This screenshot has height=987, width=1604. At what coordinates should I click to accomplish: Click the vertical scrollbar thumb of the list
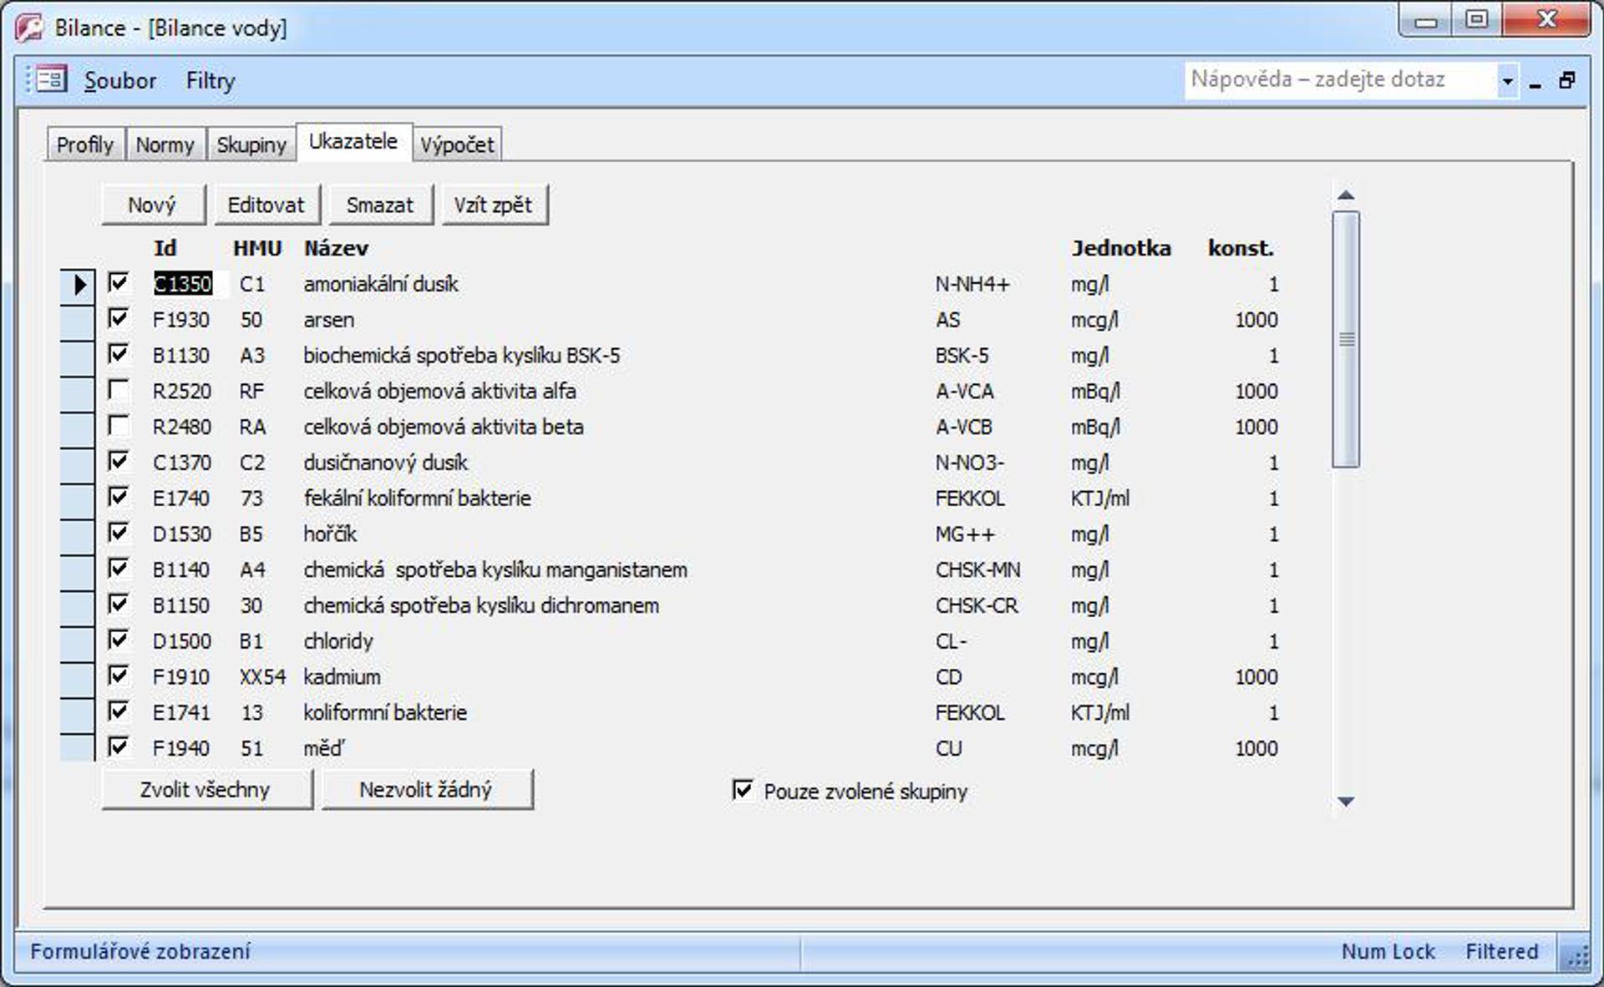point(1346,339)
